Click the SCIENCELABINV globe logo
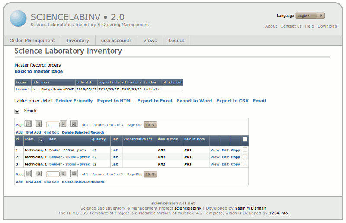 pyautogui.click(x=18, y=19)
